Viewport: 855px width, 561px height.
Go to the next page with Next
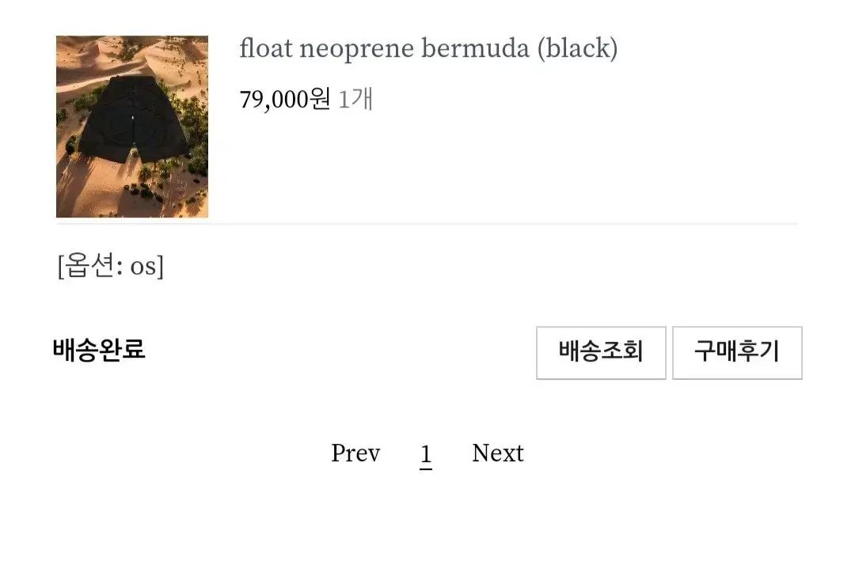click(498, 453)
